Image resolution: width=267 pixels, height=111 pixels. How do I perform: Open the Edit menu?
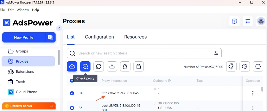pyautogui.click(x=11, y=10)
